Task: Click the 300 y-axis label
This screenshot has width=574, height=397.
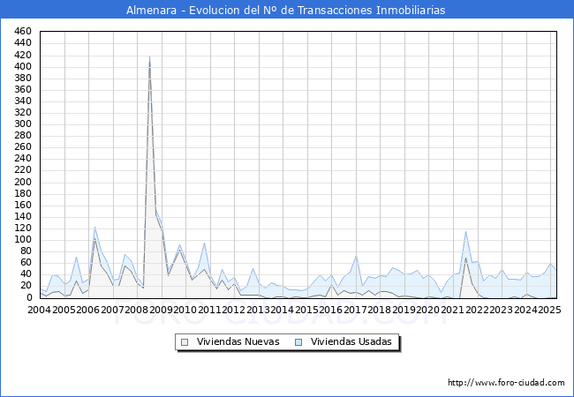Action: point(23,124)
